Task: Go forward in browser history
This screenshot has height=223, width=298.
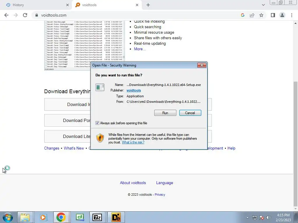Action: (16, 15)
